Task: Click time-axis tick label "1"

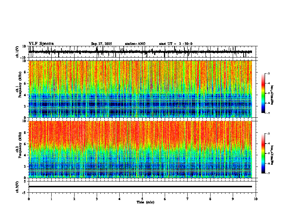Action: pyautogui.click(x=51, y=199)
